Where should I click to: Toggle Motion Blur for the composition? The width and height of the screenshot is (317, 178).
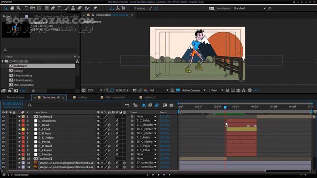pyautogui.click(x=157, y=105)
